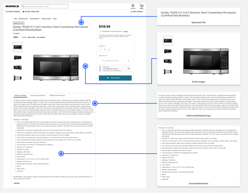Increase quantity with the plus button
Image resolution: width=248 pixels, height=193 pixels.
pos(109,50)
